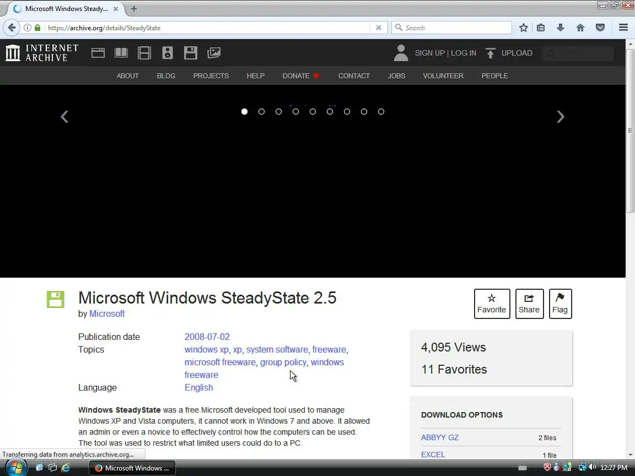This screenshot has width=635, height=476.
Task: Launch Internet Explorer from quick launch
Action: (65, 468)
